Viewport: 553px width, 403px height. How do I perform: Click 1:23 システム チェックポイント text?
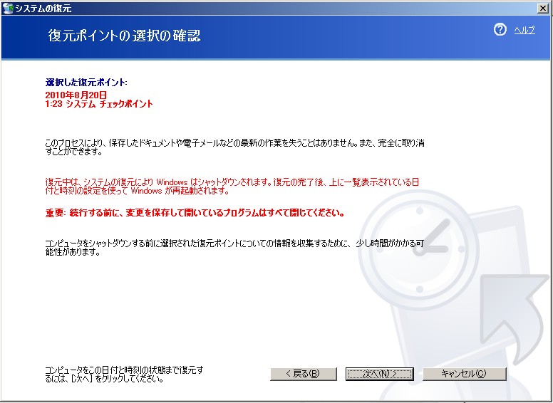(99, 104)
